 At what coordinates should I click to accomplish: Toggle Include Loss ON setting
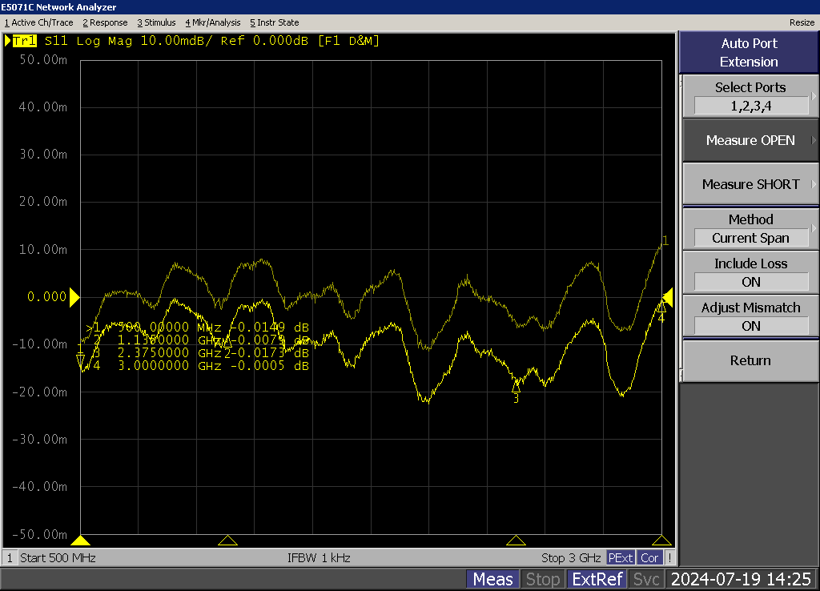tap(750, 273)
